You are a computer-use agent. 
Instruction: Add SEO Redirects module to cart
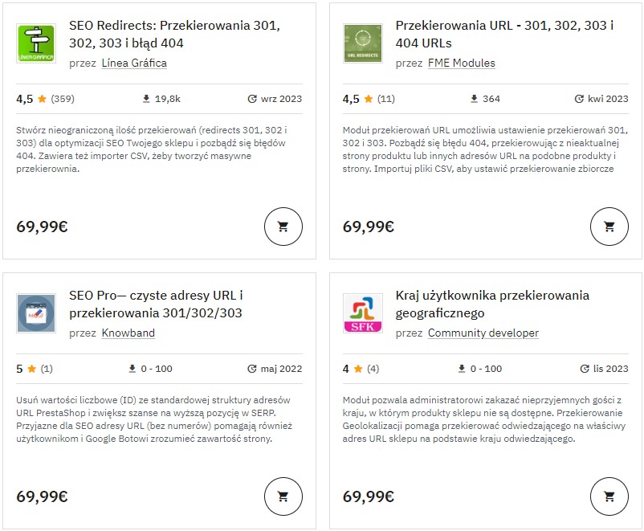(x=283, y=227)
